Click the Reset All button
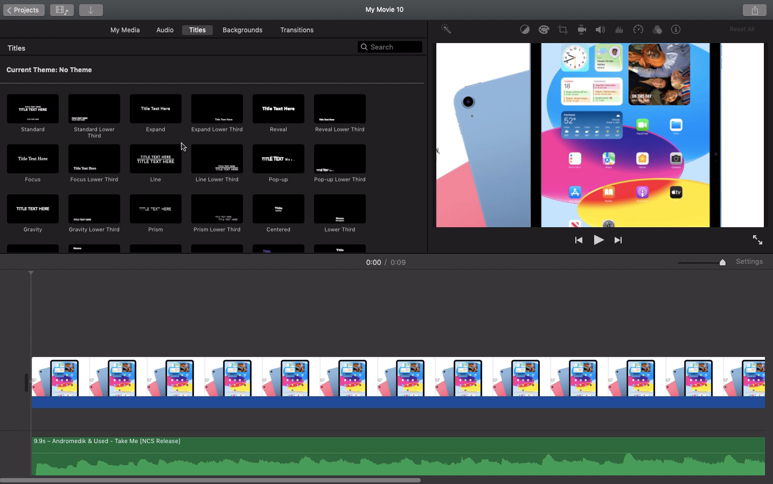This screenshot has width=773, height=484. tap(742, 29)
